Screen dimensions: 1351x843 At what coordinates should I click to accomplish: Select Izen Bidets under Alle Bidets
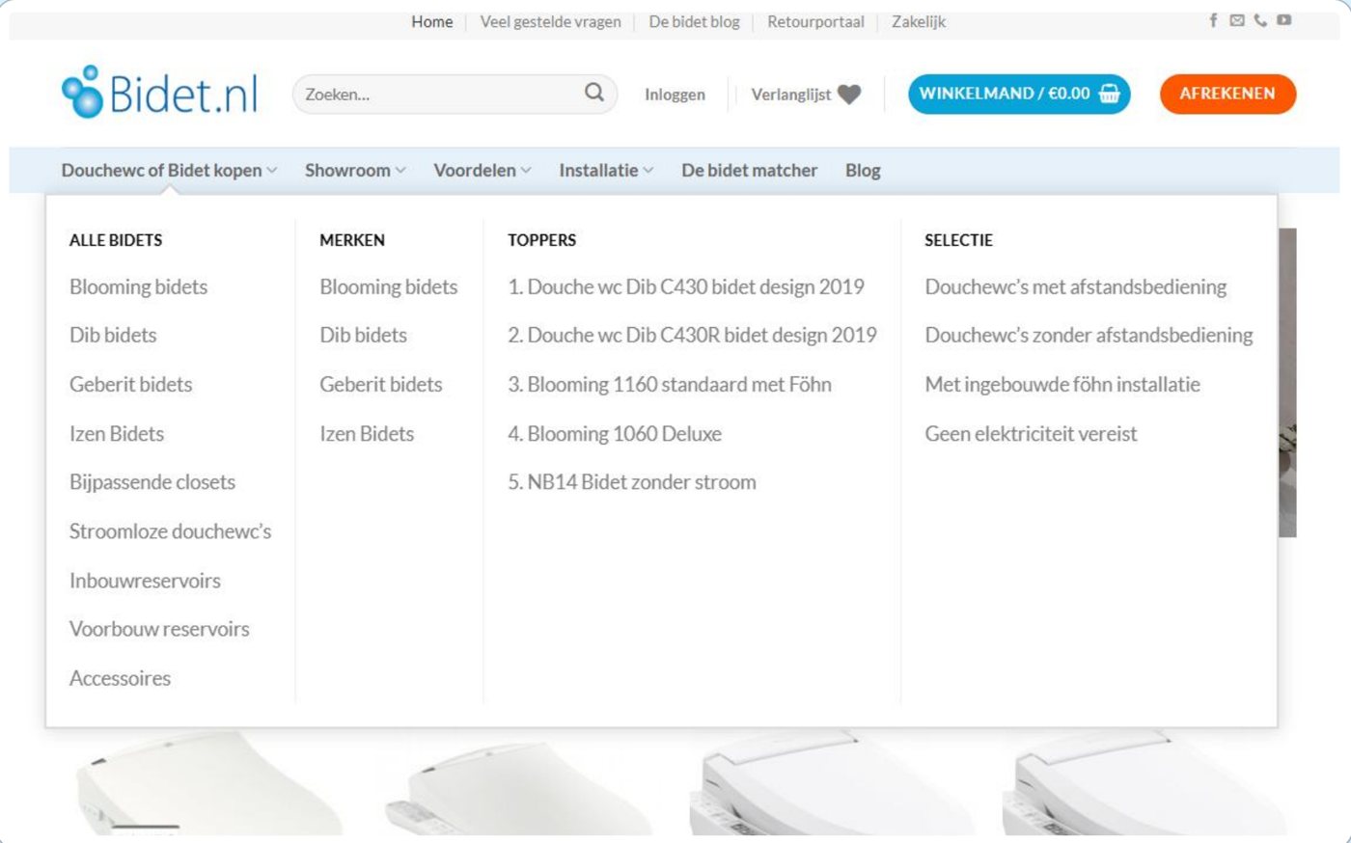[117, 434]
